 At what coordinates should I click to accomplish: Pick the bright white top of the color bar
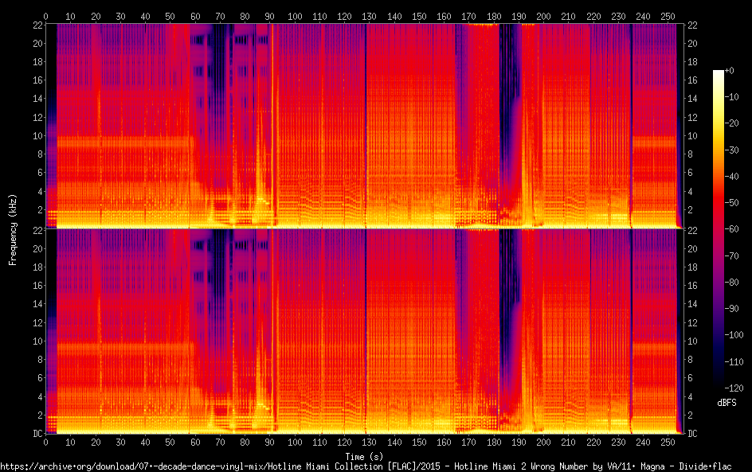click(718, 73)
